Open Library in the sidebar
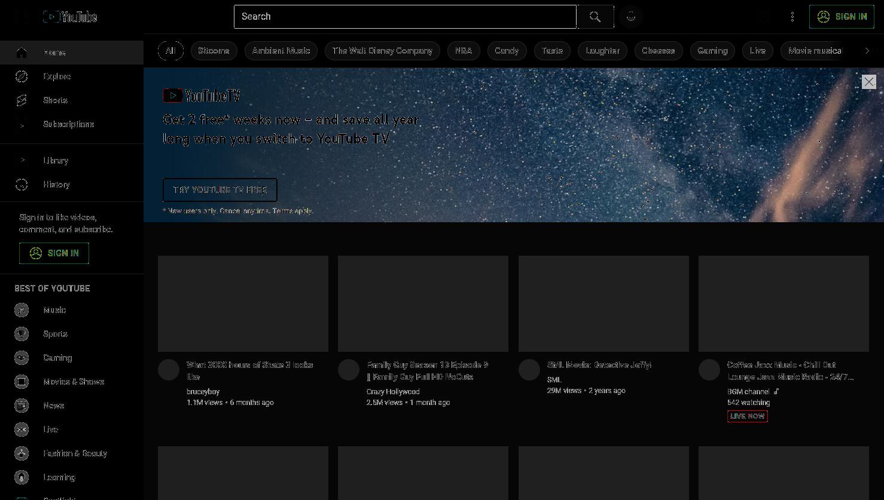This screenshot has height=500, width=884. (x=72, y=161)
